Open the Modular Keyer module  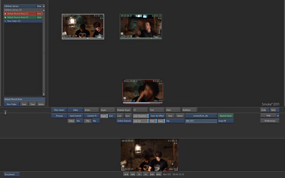point(124,110)
